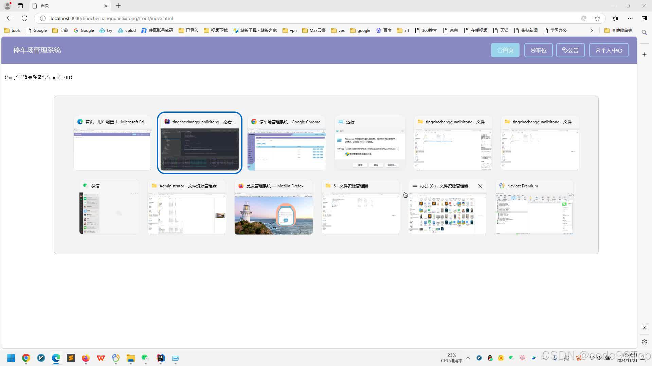Close the 办公 (G:) explorer window thumbnail
The image size is (652, 366).
[480, 186]
